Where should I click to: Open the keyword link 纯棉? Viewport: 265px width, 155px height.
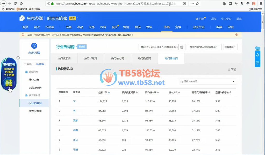click(x=75, y=130)
